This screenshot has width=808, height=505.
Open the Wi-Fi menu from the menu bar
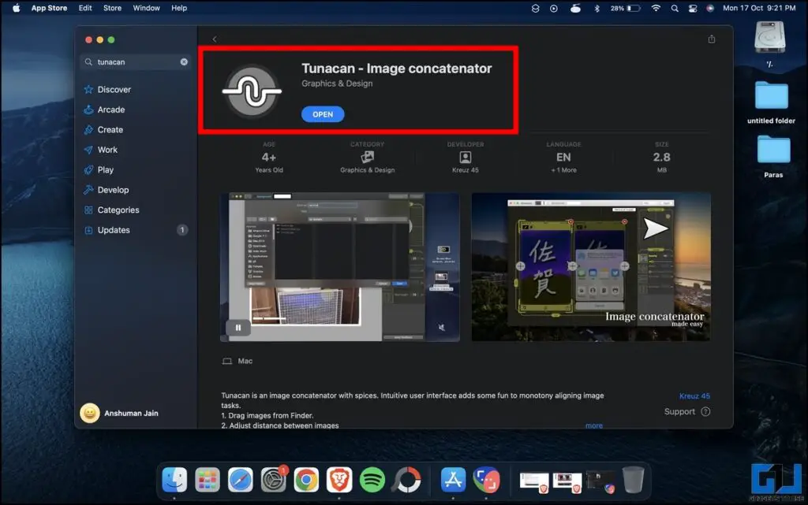tap(656, 8)
